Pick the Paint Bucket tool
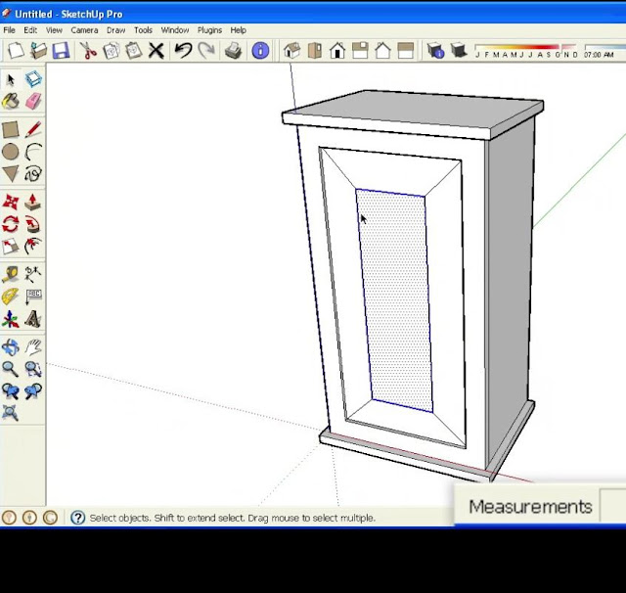This screenshot has height=593, width=626. 11,102
